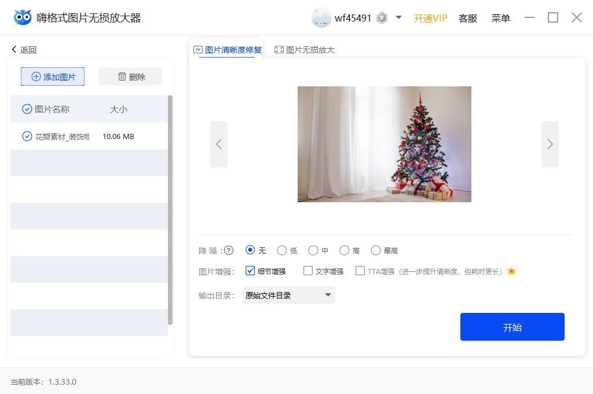This screenshot has height=394, width=593.
Task: Click the VIP shield badge icon
Action: pyautogui.click(x=382, y=18)
